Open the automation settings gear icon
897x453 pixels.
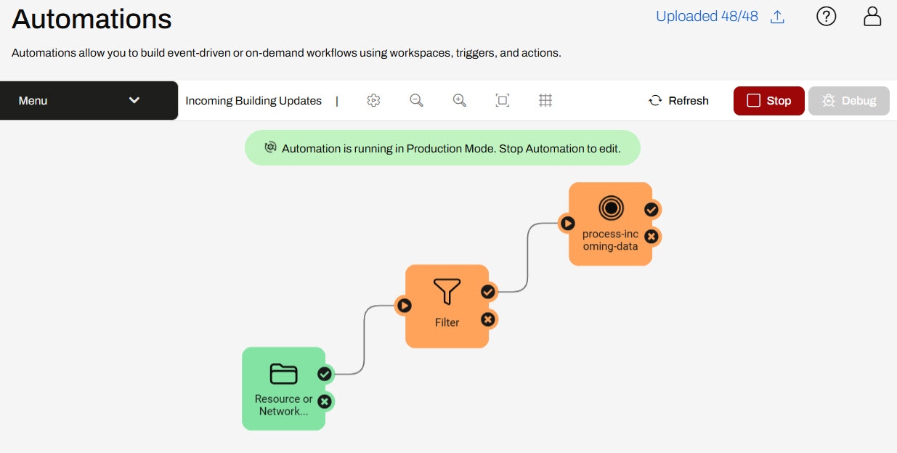click(x=373, y=101)
